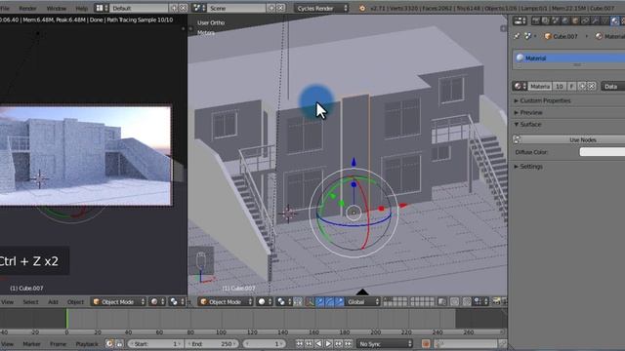
Task: Select the active Material properties tab
Action: pyautogui.click(x=615, y=20)
